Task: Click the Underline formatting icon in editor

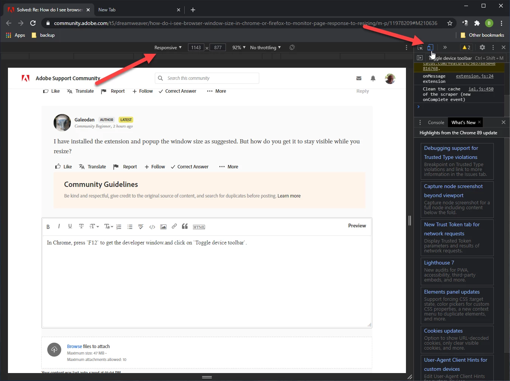Action: (70, 226)
